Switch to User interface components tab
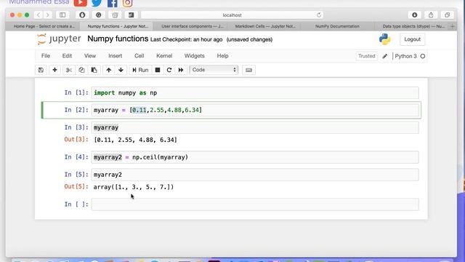 coord(193,26)
